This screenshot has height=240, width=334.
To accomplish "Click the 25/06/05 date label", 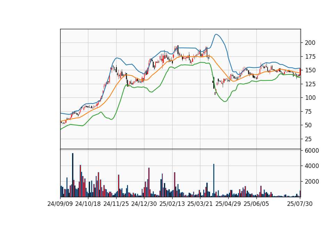I will (x=256, y=204).
